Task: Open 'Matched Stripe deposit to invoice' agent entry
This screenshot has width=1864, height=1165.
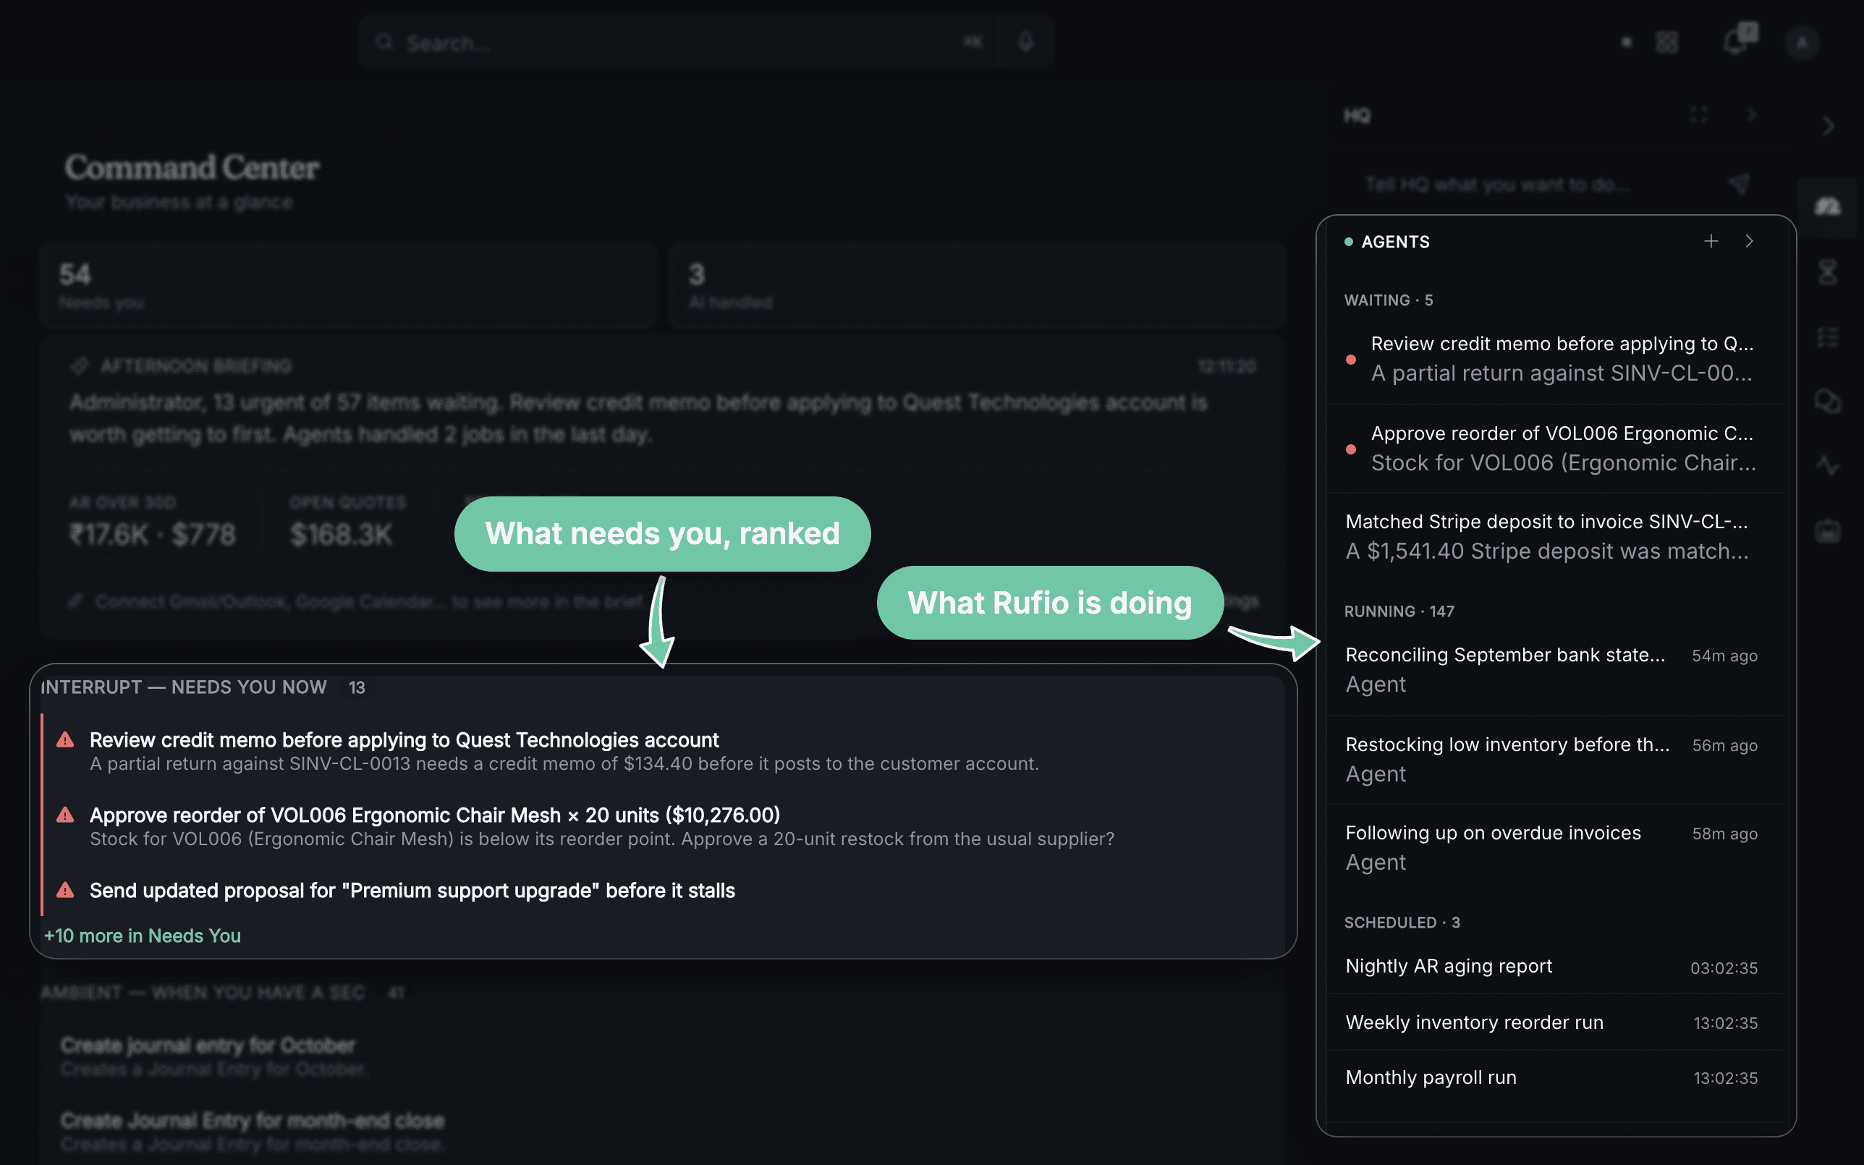Action: pyautogui.click(x=1554, y=536)
